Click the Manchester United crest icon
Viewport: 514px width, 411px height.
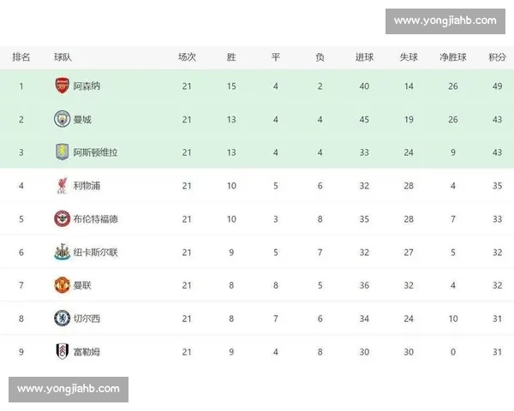coord(62,285)
